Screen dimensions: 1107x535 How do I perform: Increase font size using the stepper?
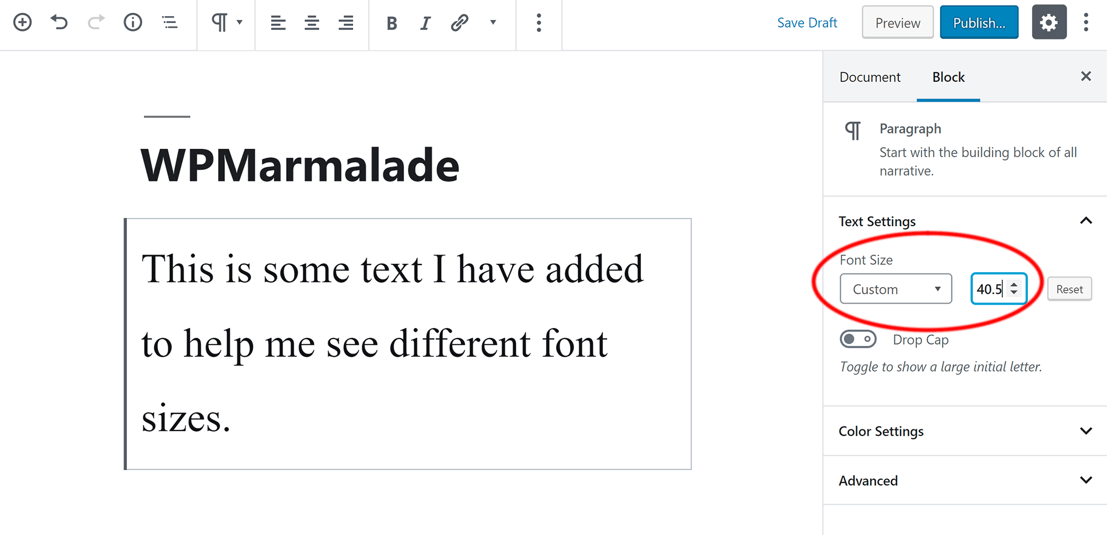(1014, 284)
